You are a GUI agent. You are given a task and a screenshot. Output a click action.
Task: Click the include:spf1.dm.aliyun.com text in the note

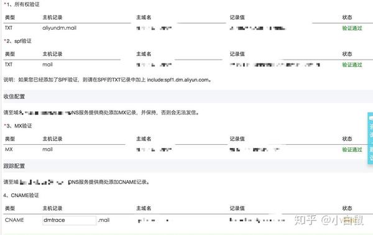click(178, 80)
